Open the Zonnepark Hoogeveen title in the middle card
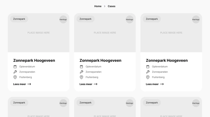This screenshot has height=117, width=210. click(100, 60)
